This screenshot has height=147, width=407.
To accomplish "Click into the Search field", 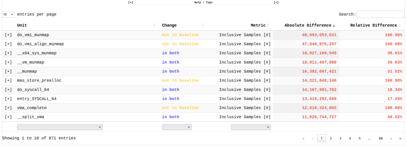I will click(x=380, y=14).
